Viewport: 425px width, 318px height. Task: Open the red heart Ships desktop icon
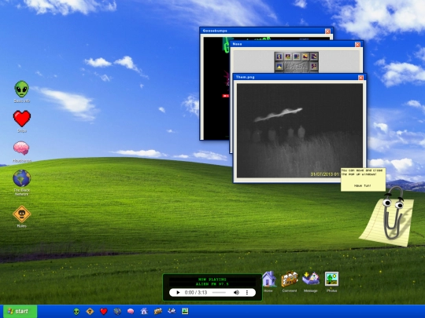(x=22, y=119)
